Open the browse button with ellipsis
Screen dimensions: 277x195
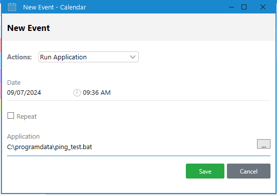[x=263, y=144]
